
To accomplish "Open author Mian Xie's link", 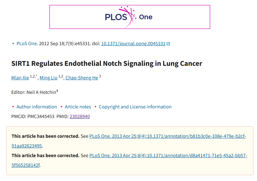I will 20,78.
